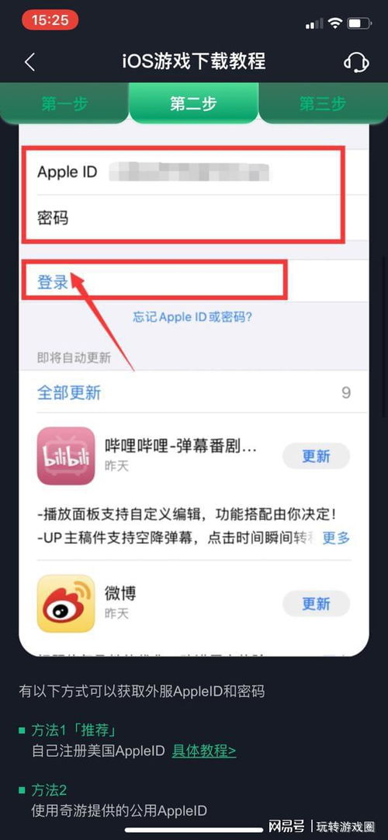Tap the cellular signal icon
Image resolution: width=388 pixels, height=840 pixels.
[x=314, y=23]
